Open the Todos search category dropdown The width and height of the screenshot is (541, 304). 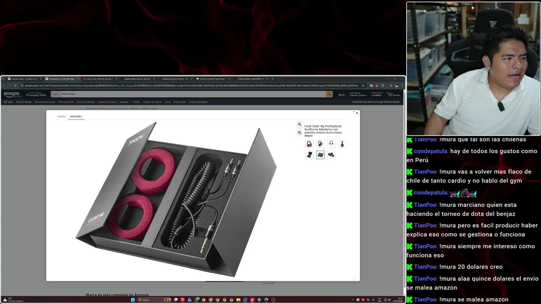[x=56, y=94]
